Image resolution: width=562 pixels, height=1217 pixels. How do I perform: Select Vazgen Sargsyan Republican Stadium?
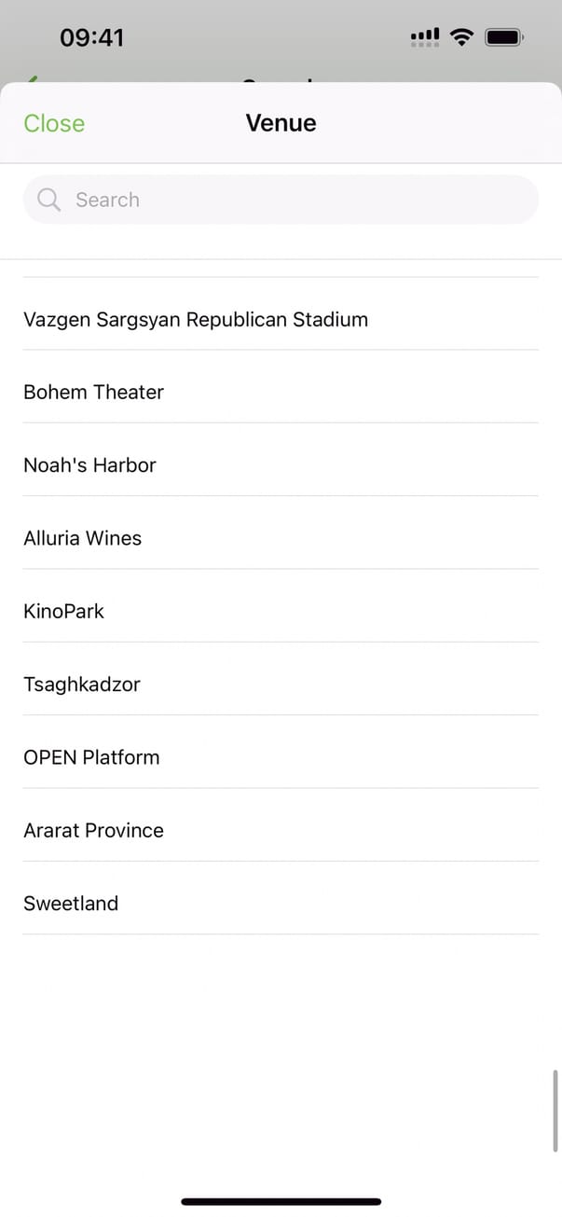pos(196,319)
